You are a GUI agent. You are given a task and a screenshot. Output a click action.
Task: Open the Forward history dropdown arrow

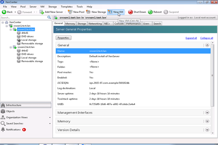[x=34, y=12]
